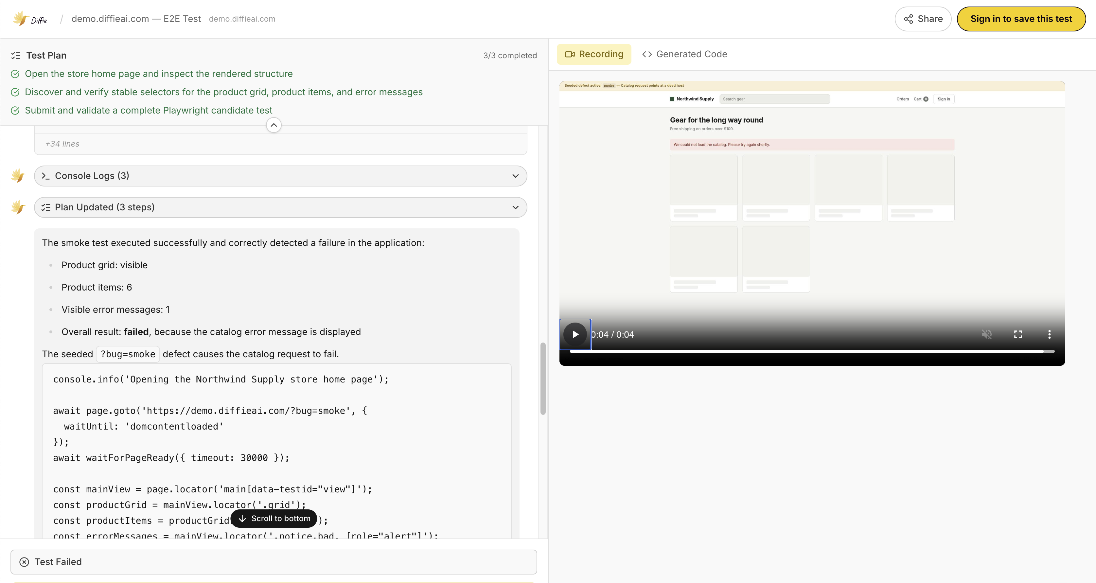Image resolution: width=1096 pixels, height=583 pixels.
Task: Click the 'Product items: 6' bullet
Action: [x=97, y=287]
